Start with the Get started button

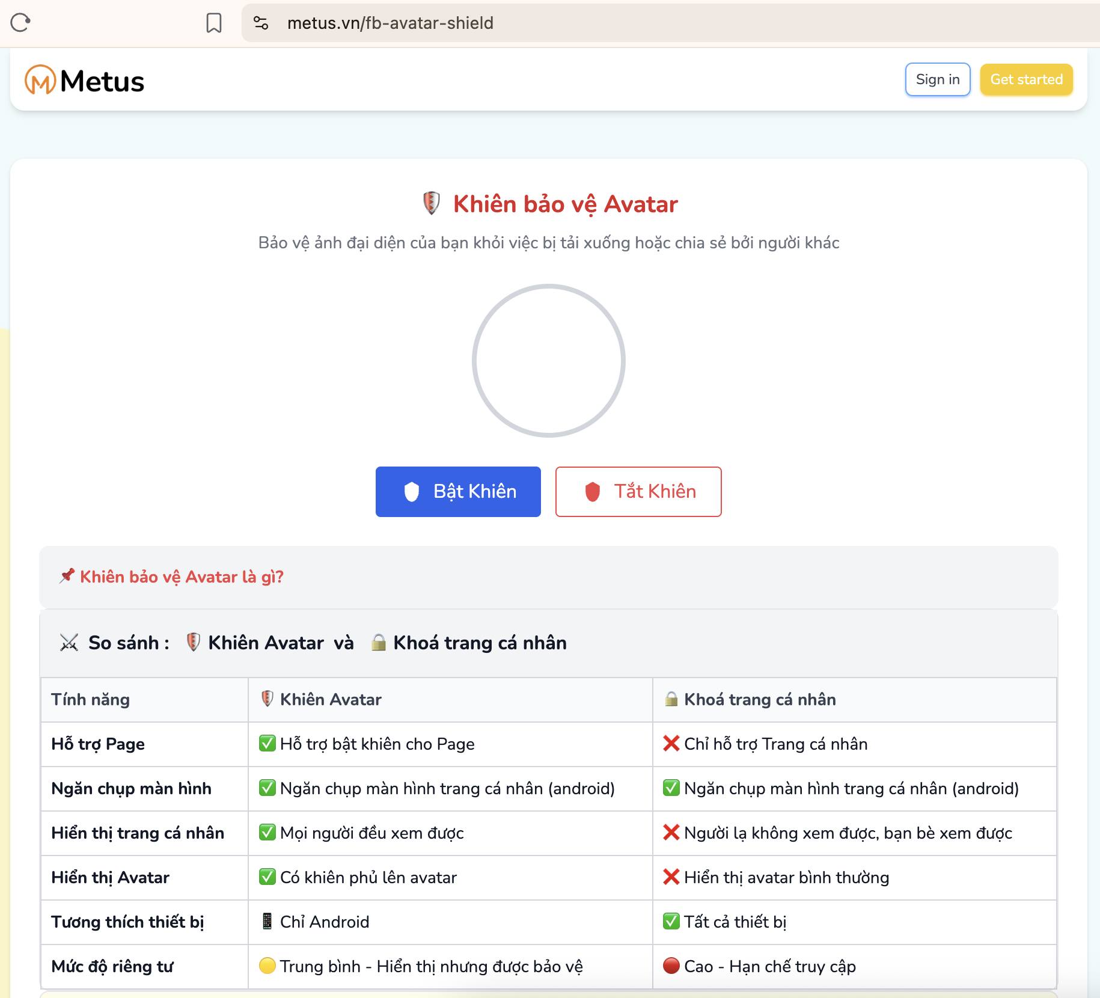pos(1027,79)
